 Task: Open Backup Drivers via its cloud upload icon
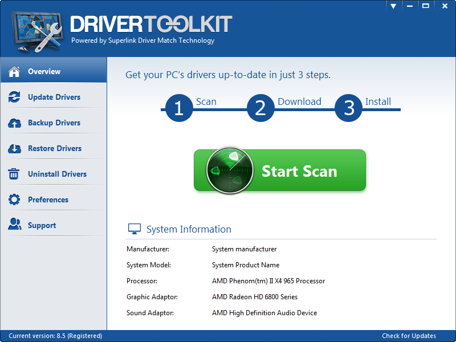pos(14,123)
